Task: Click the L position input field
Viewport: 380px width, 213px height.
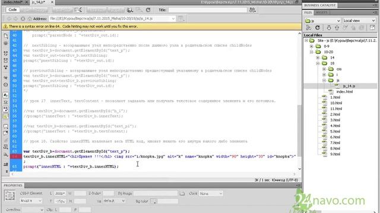Action: [59, 193]
